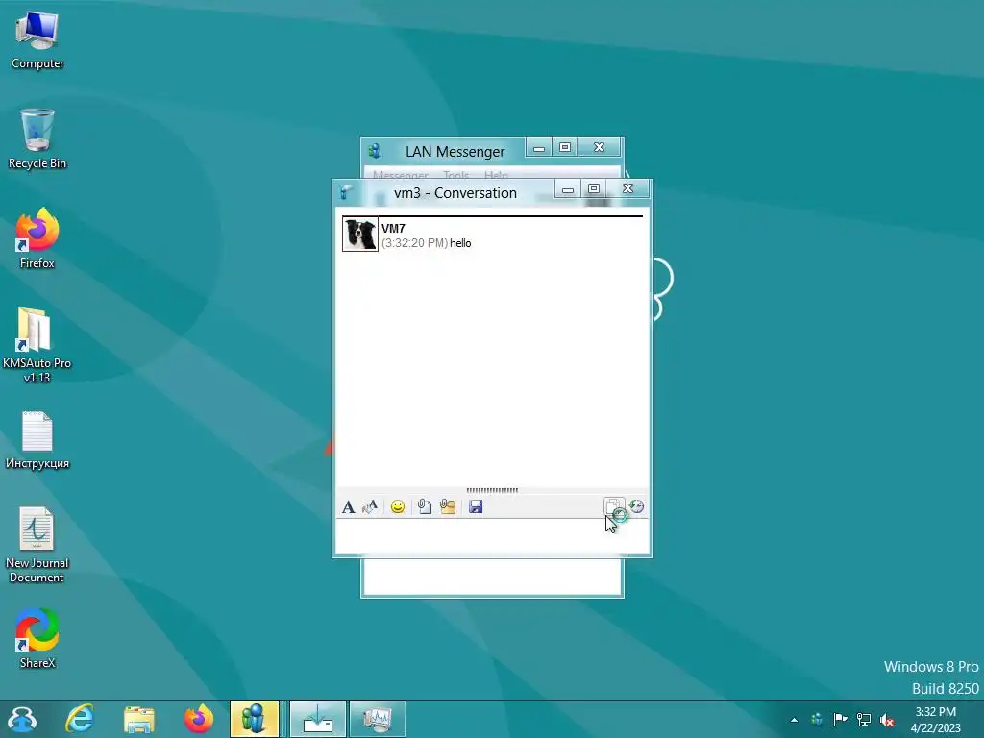
Task: Close the vm3 Conversation window
Action: [628, 189]
